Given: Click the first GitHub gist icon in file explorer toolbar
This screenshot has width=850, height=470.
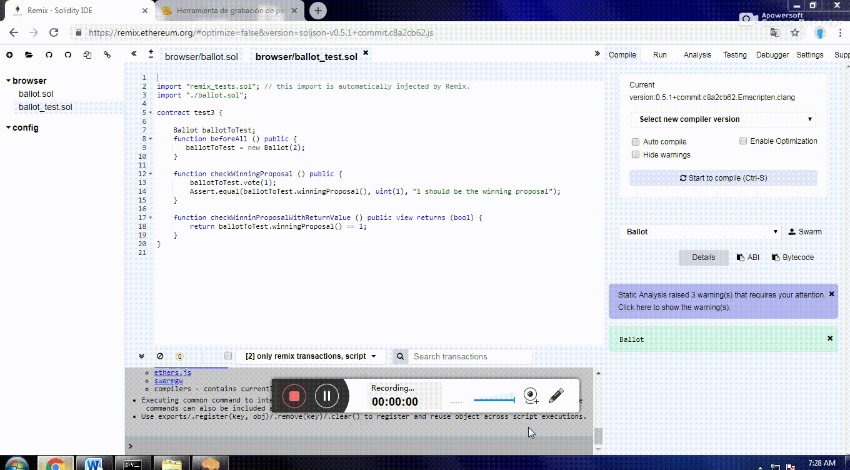Looking at the screenshot, I should [49, 55].
